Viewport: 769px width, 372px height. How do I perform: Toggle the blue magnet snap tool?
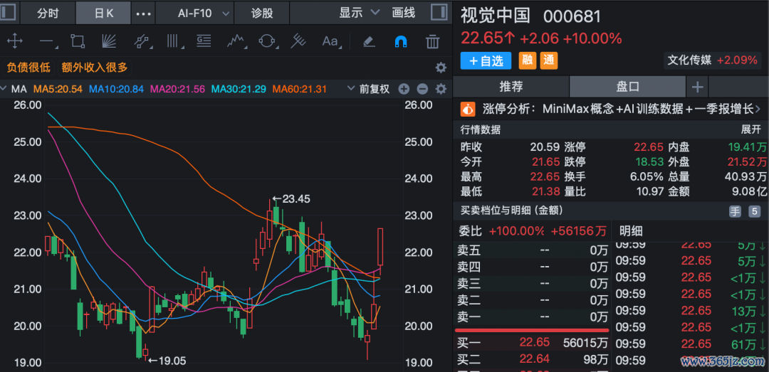point(401,42)
